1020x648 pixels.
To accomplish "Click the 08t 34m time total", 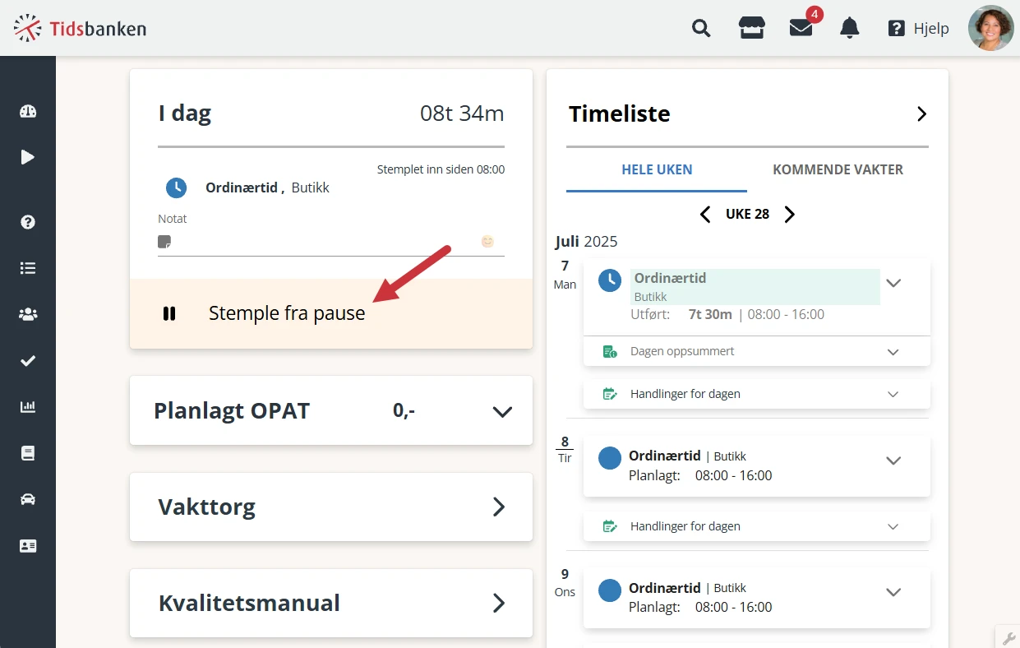I will tap(462, 113).
